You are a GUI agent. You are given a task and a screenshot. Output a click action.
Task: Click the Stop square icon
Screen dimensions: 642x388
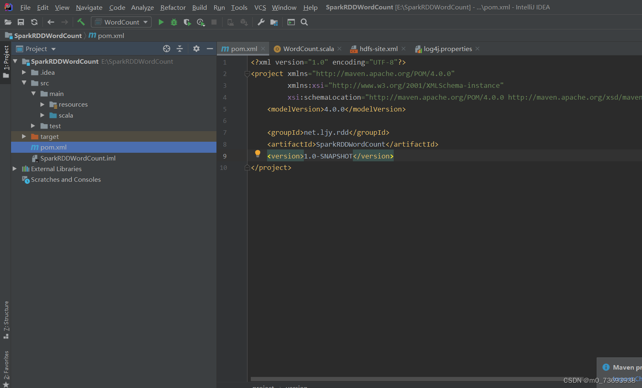214,22
